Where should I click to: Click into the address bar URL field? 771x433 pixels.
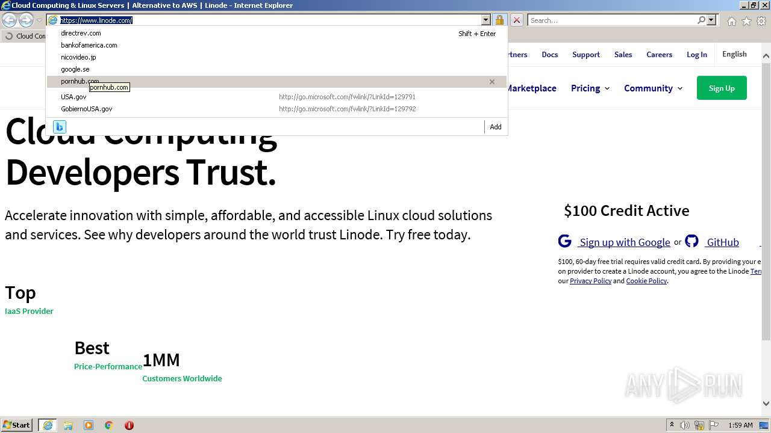coord(269,20)
